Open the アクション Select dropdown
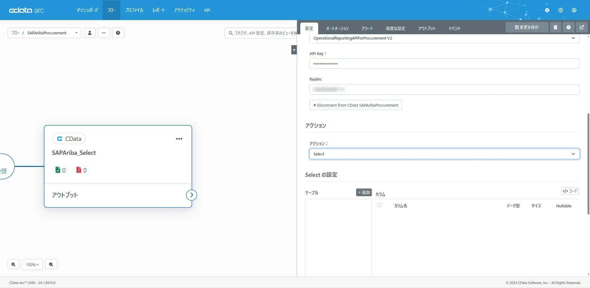The height and width of the screenshot is (288, 590). [444, 154]
